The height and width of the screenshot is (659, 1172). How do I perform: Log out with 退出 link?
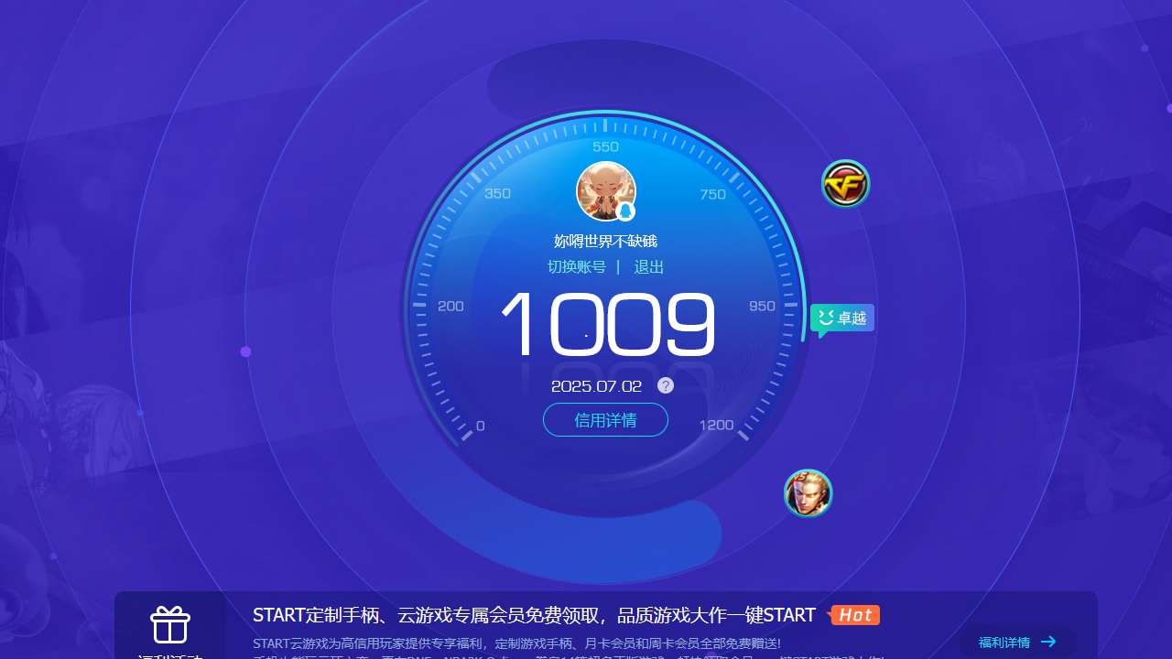tap(649, 267)
